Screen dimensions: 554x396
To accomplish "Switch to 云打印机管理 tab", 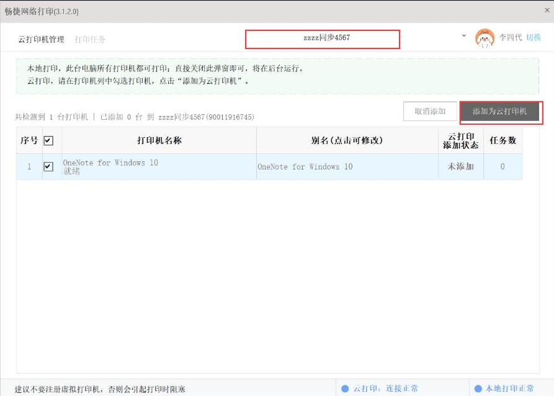I will [x=42, y=39].
